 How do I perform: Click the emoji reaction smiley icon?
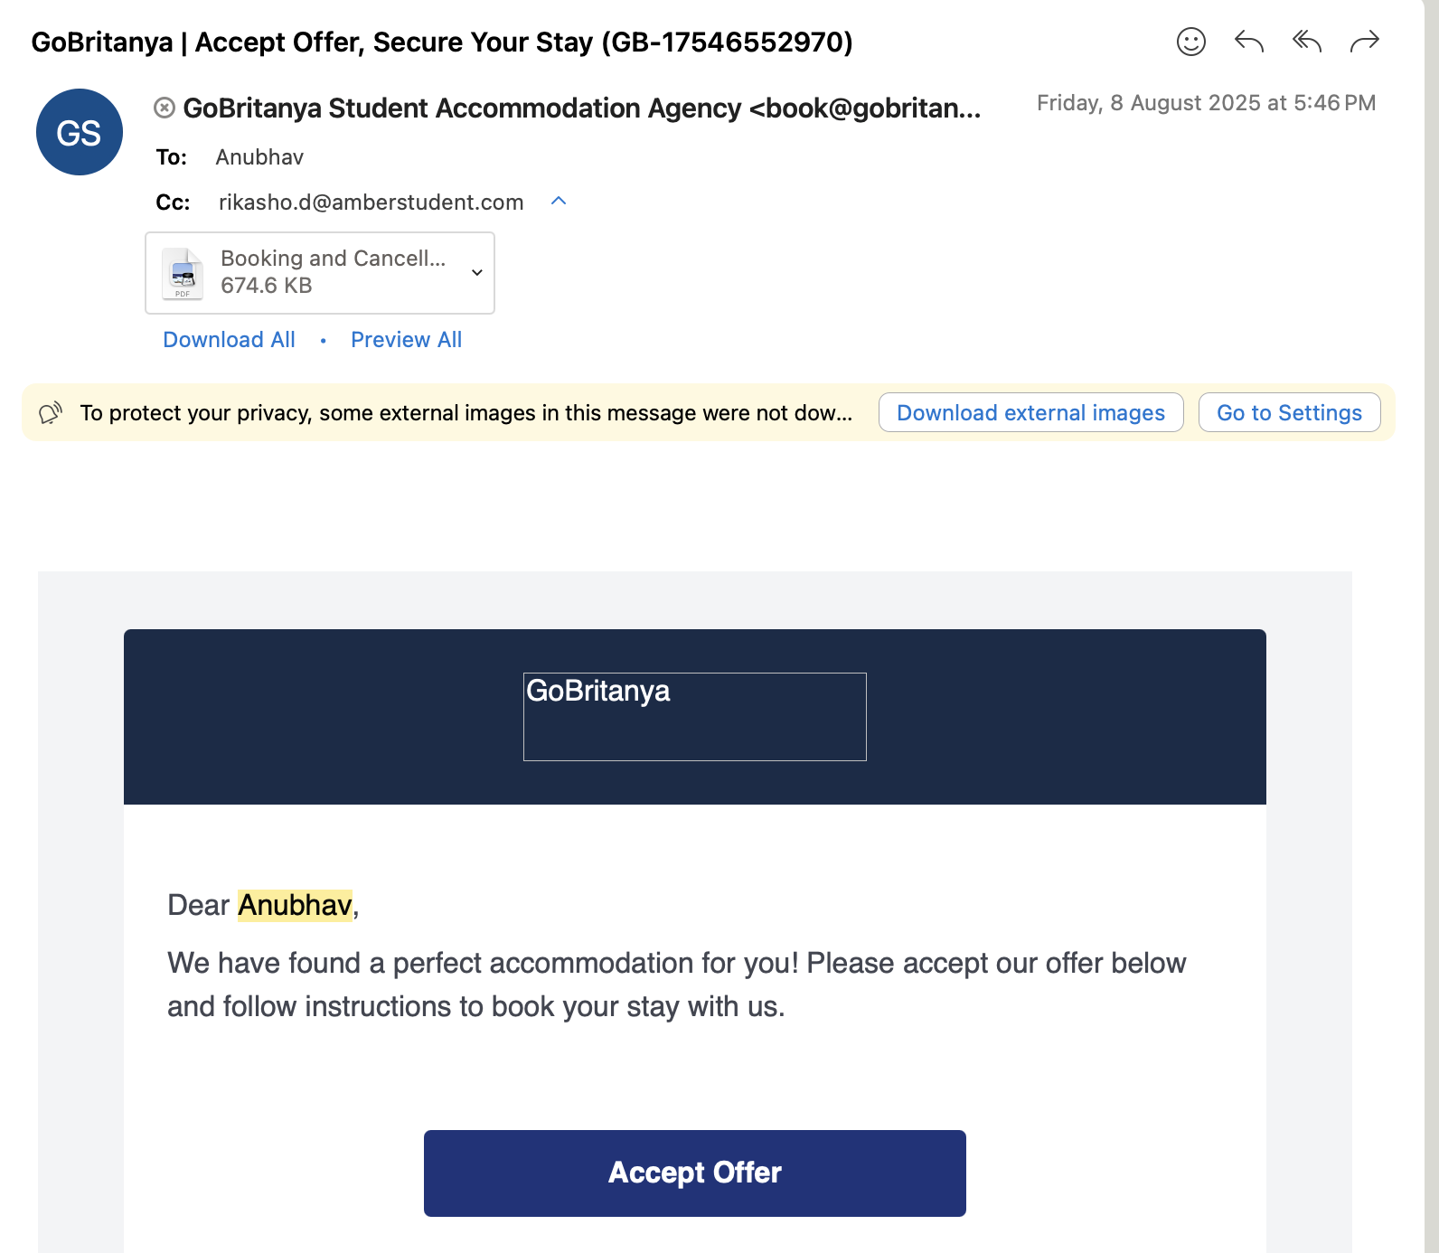(x=1190, y=42)
